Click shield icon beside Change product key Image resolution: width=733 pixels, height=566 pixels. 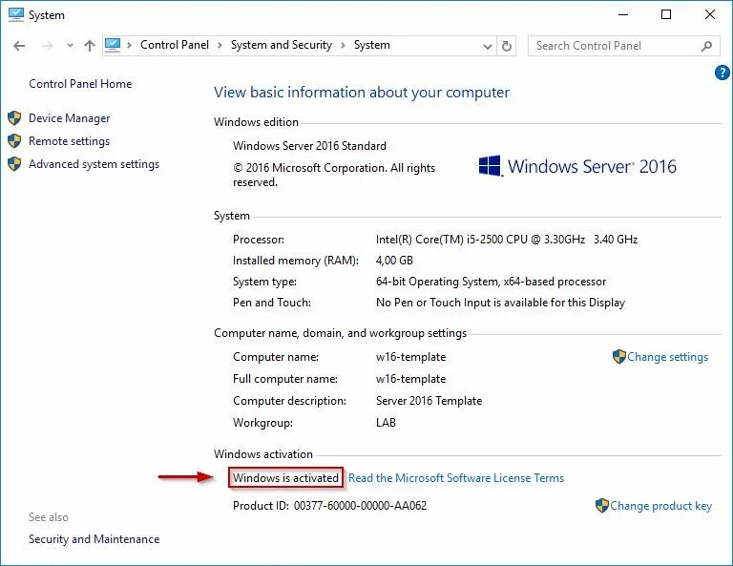click(x=602, y=505)
